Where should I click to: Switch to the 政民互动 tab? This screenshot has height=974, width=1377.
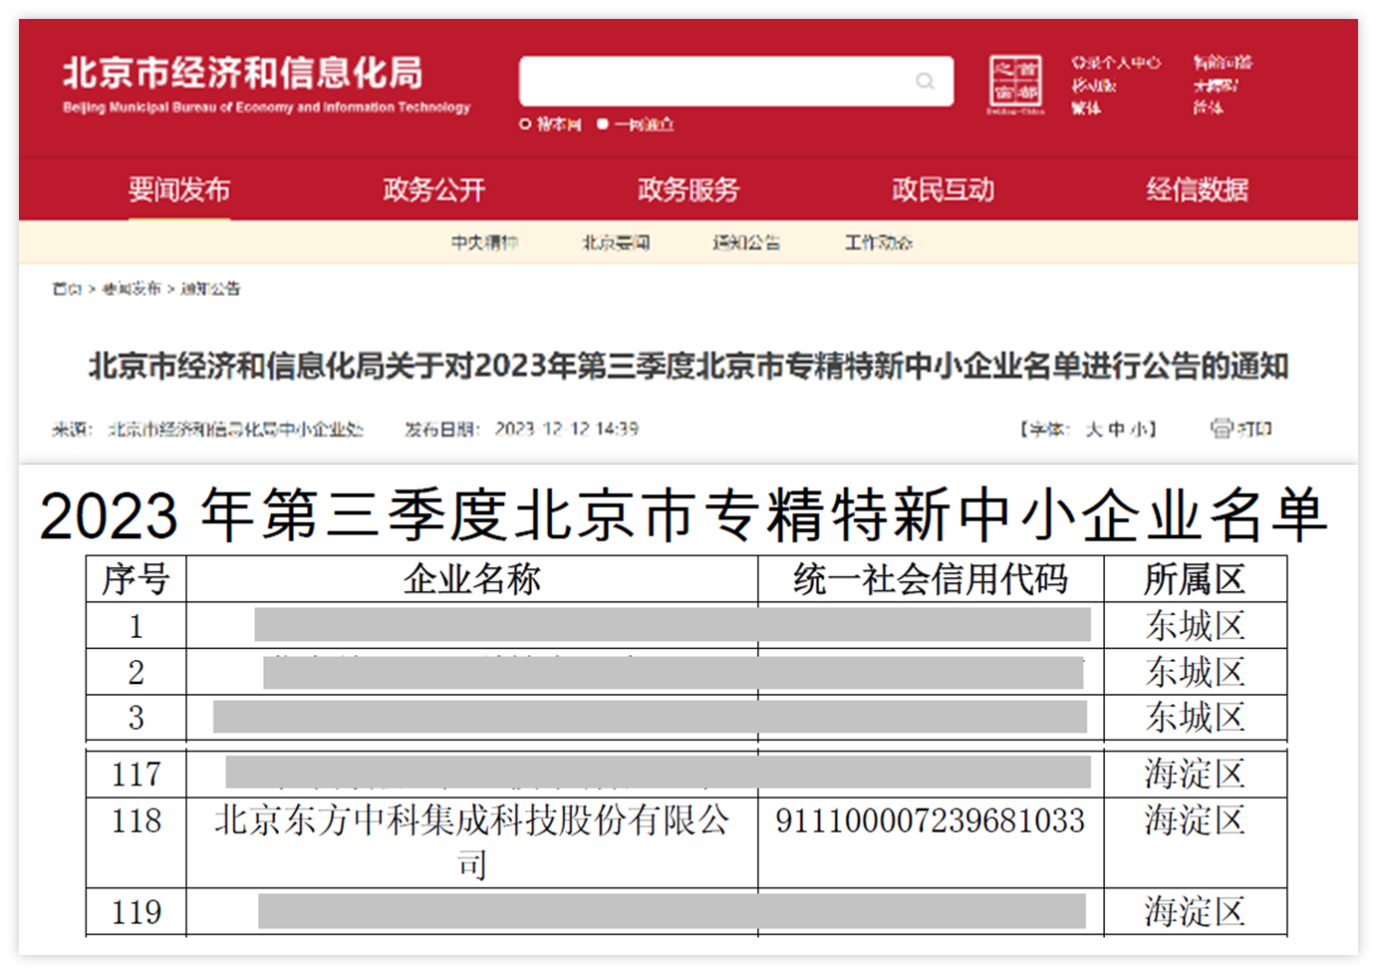943,189
